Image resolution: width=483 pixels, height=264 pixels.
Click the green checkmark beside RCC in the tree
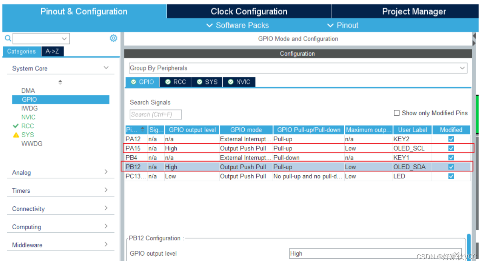tap(16, 126)
